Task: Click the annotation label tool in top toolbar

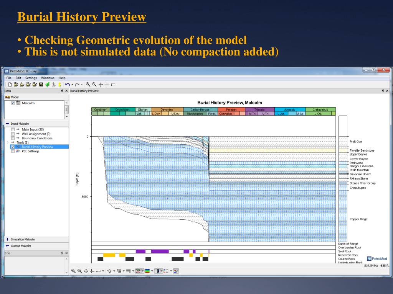Action: coord(113,85)
